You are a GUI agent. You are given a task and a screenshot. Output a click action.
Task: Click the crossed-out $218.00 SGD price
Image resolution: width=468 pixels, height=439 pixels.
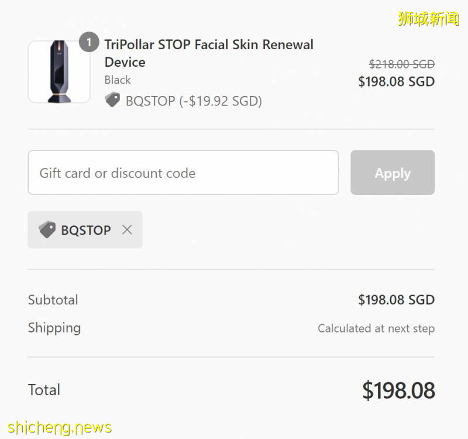pyautogui.click(x=401, y=64)
